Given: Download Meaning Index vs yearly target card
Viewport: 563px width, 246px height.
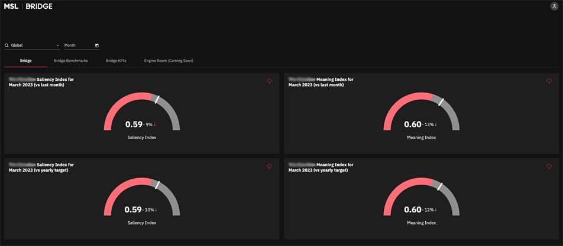Looking at the screenshot, I should (549, 167).
